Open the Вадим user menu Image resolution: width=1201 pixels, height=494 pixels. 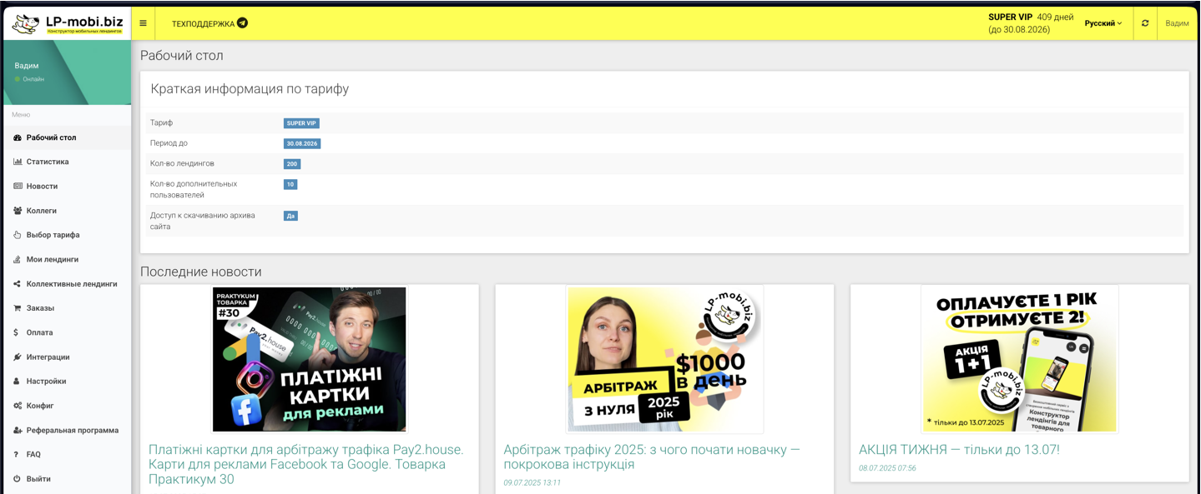[x=1178, y=23]
